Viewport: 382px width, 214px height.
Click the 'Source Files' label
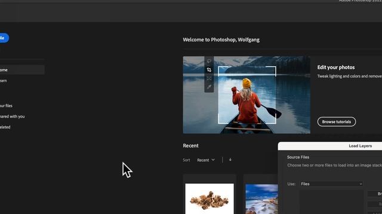point(298,157)
